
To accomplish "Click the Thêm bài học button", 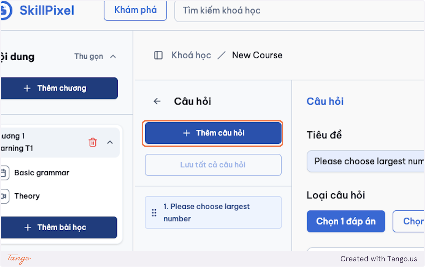I will 58,227.
